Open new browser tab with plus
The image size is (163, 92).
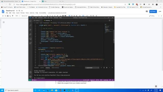click(63, 1)
